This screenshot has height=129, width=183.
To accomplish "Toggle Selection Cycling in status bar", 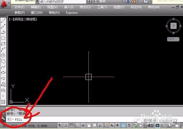I will point(135,126).
